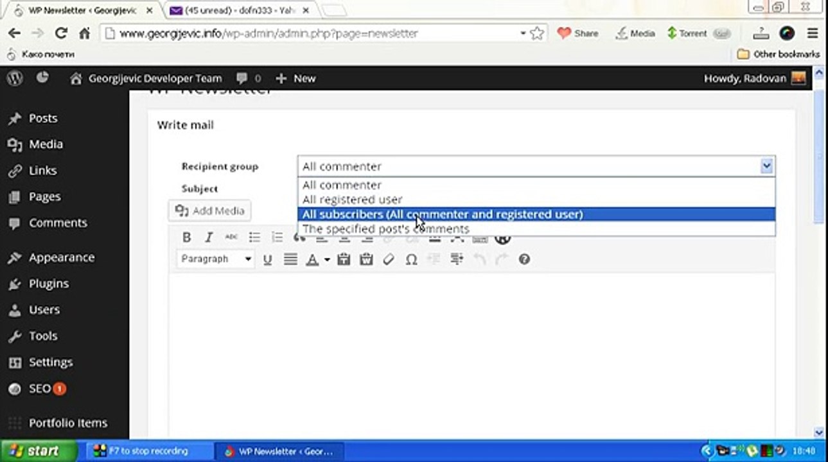
Task: Reload the page
Action: [x=61, y=33]
